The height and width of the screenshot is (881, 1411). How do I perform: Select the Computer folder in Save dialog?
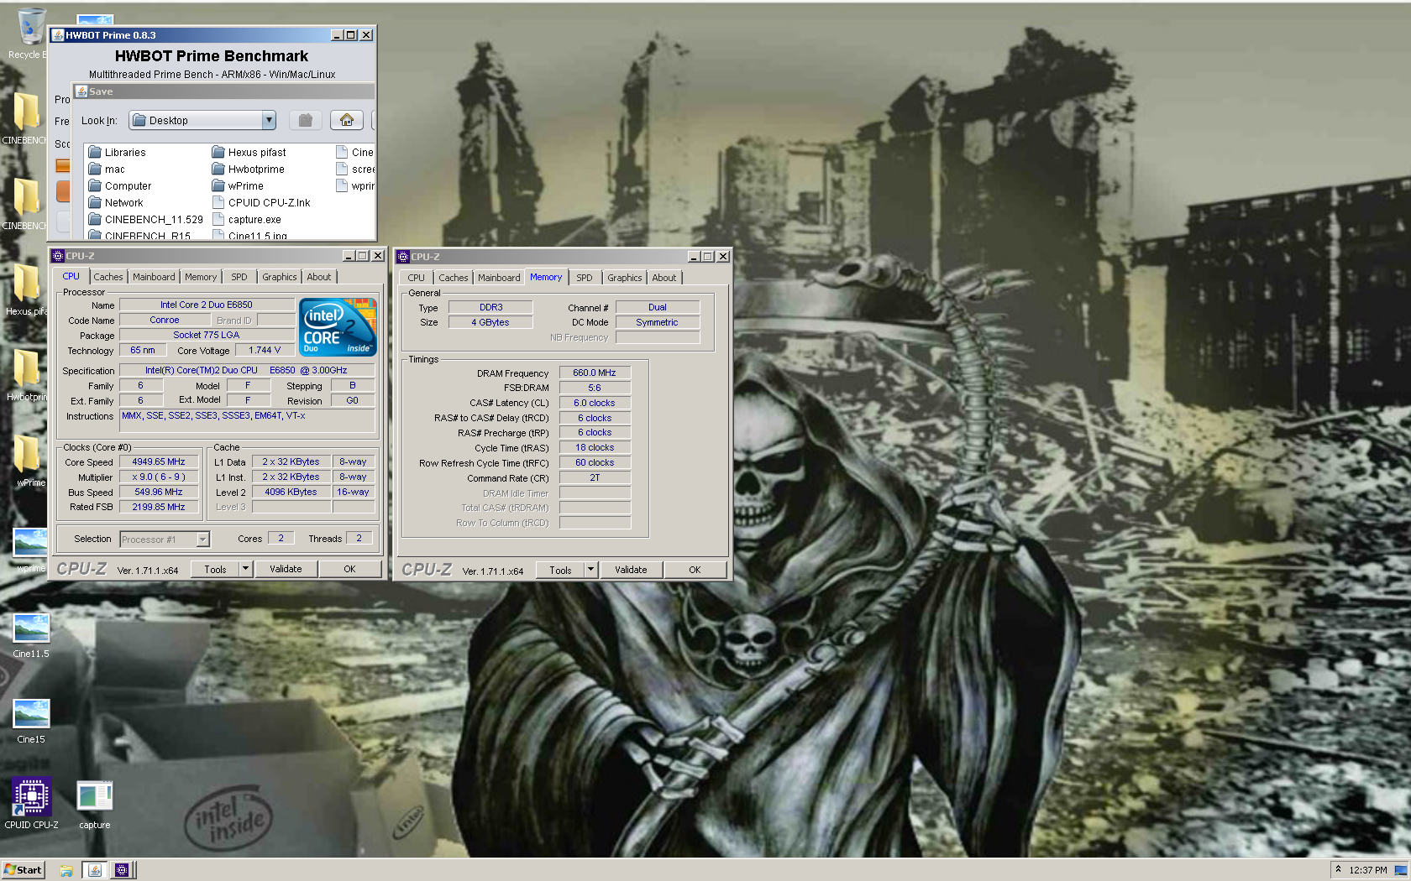point(120,185)
